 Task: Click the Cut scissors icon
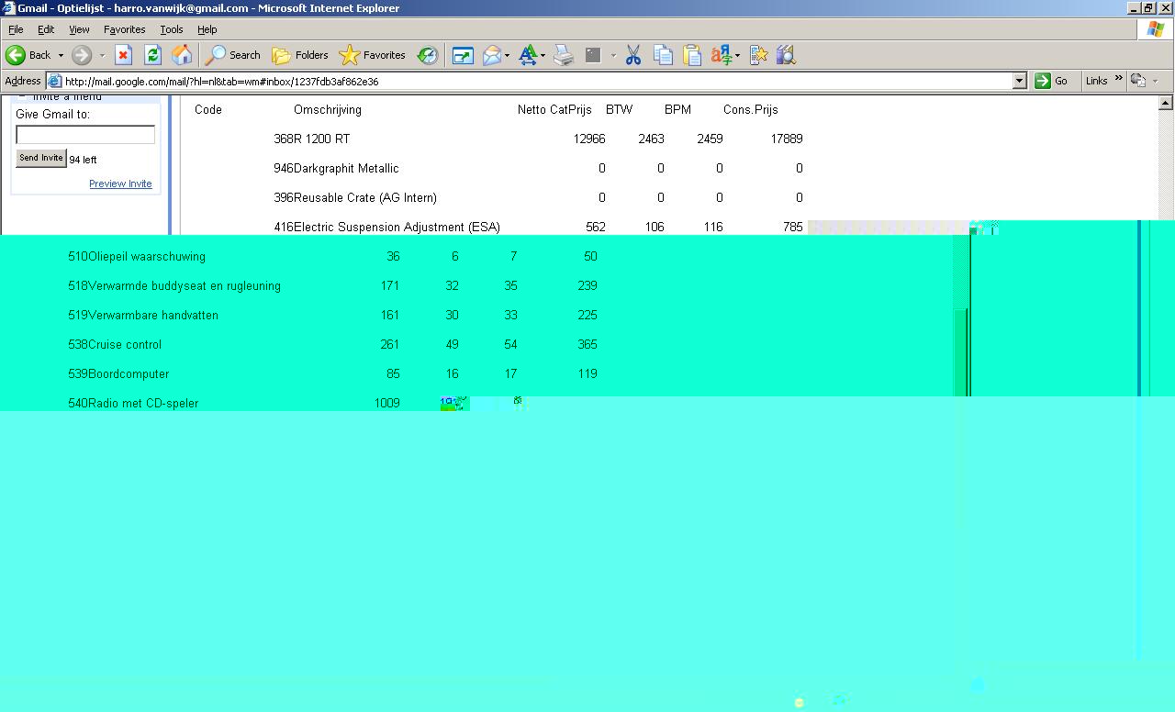[x=633, y=55]
